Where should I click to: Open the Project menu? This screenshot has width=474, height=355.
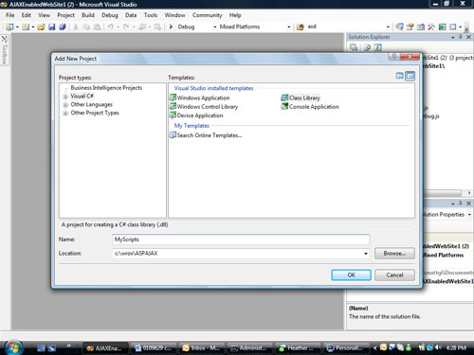pos(65,15)
